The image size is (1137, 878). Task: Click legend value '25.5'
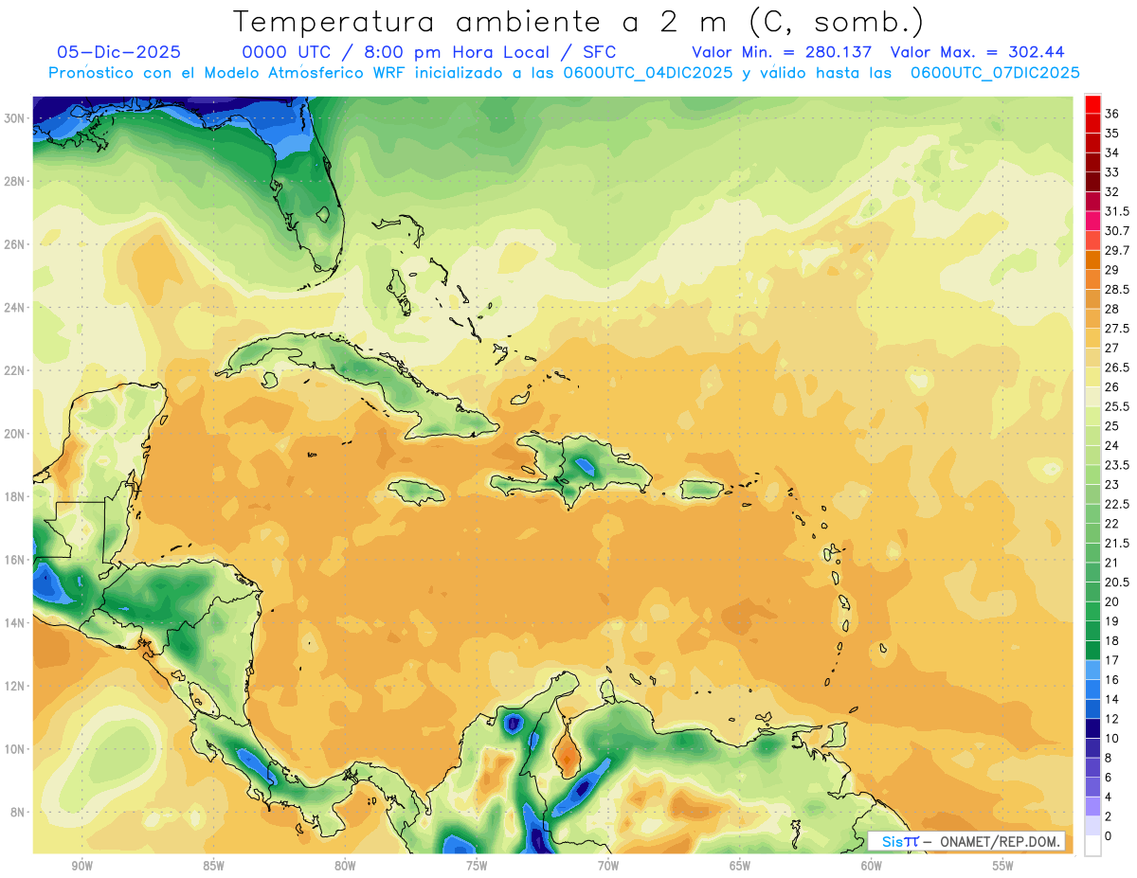(1116, 406)
